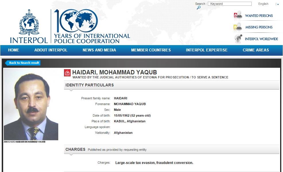The height and width of the screenshot is (172, 283).
Task: Click the HAIDARI, MOHAMMAD YAQUB heading
Action: click(x=115, y=72)
